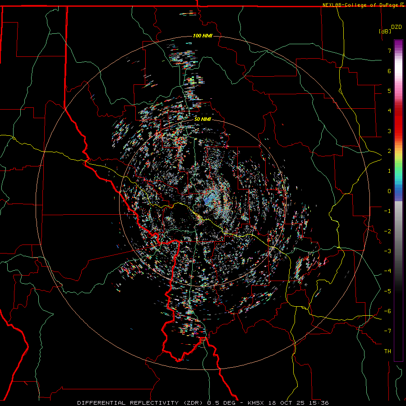Click the -7 tick label on scale
Viewport: 406px width, 406px height.
coord(388,331)
